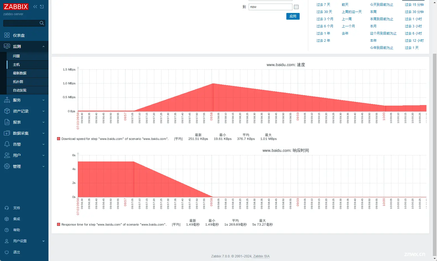Screen dimensions: 437x261
Task: Expand the 资产记录 menu chevron
Action: 43,111
